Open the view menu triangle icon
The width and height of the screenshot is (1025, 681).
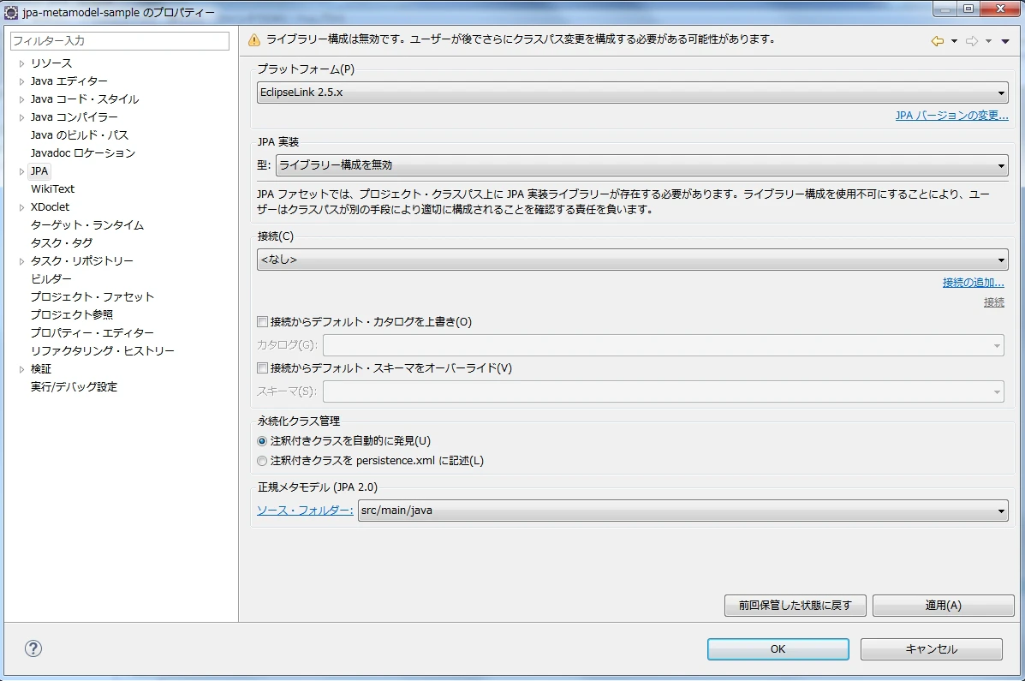click(x=1005, y=41)
